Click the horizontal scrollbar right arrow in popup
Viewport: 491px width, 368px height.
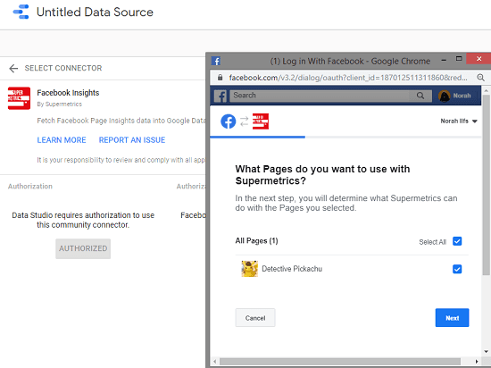point(477,362)
